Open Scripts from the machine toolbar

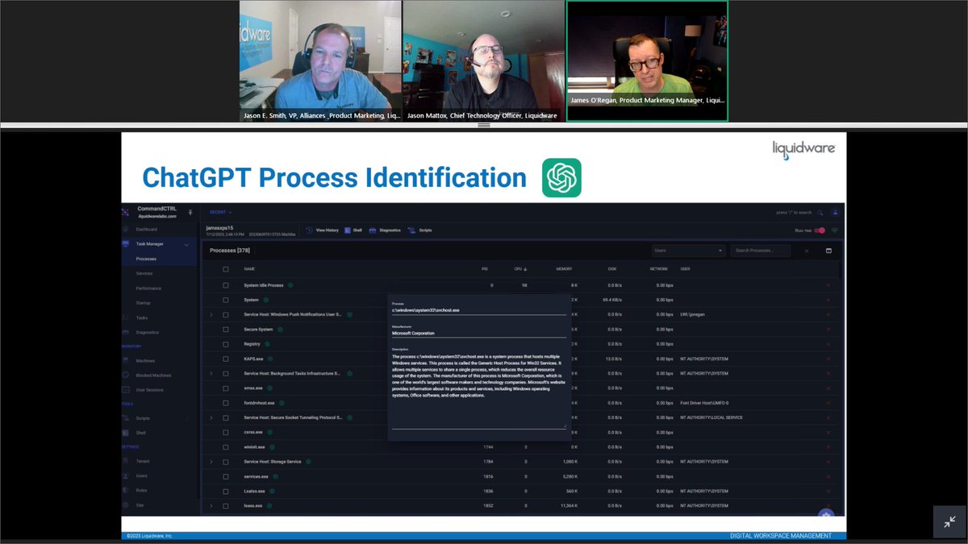click(x=420, y=230)
